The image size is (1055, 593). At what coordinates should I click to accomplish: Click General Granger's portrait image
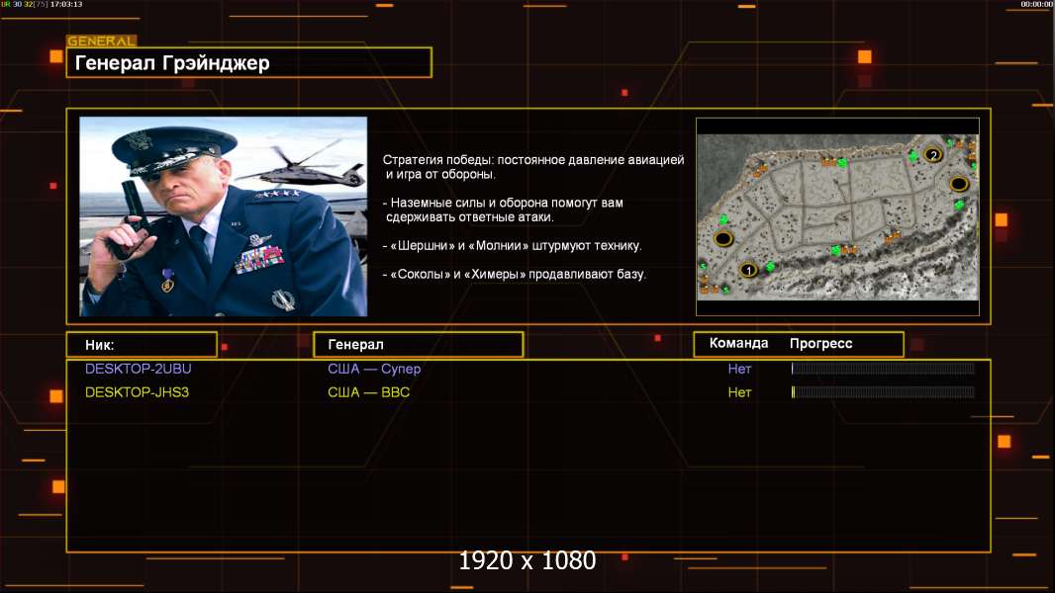[x=223, y=216]
